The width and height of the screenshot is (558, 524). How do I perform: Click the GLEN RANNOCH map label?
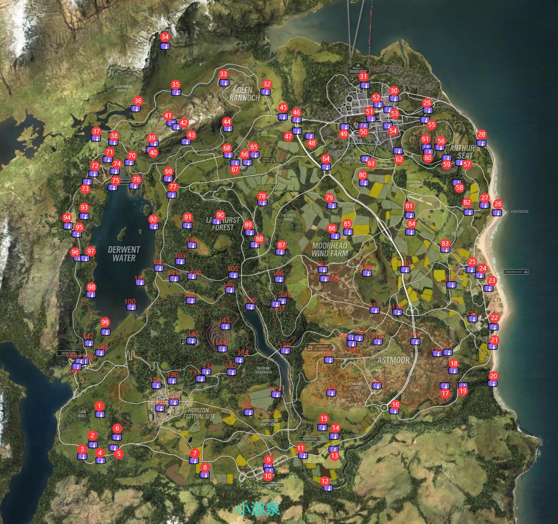pos(245,93)
